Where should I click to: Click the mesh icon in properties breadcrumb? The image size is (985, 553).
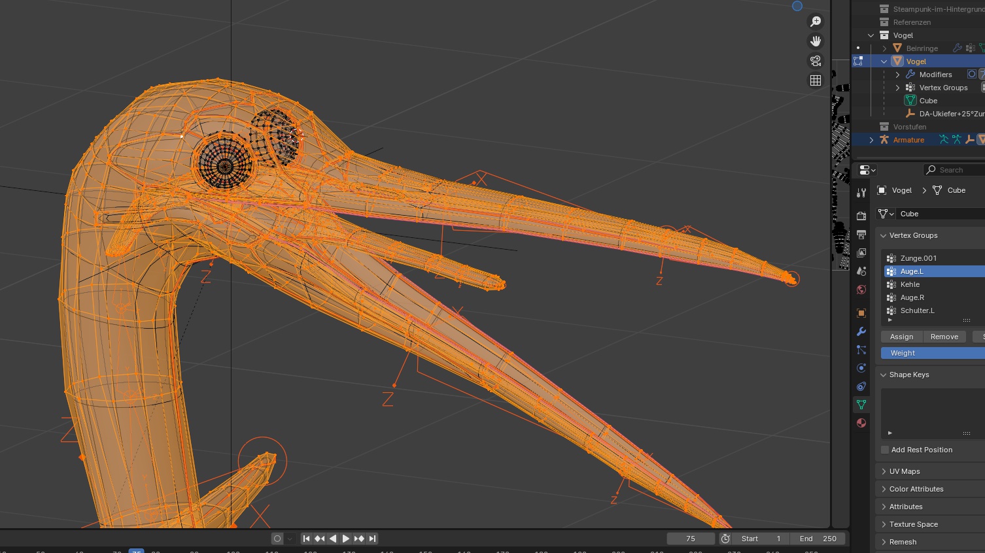(937, 190)
